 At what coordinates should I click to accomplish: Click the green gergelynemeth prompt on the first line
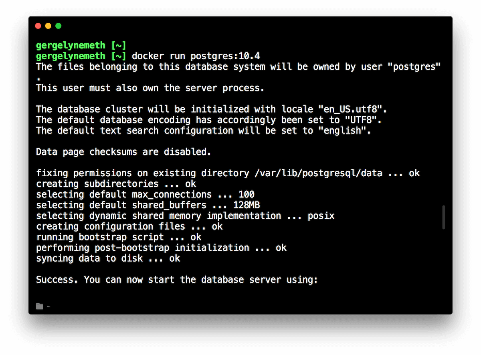[x=71, y=45]
